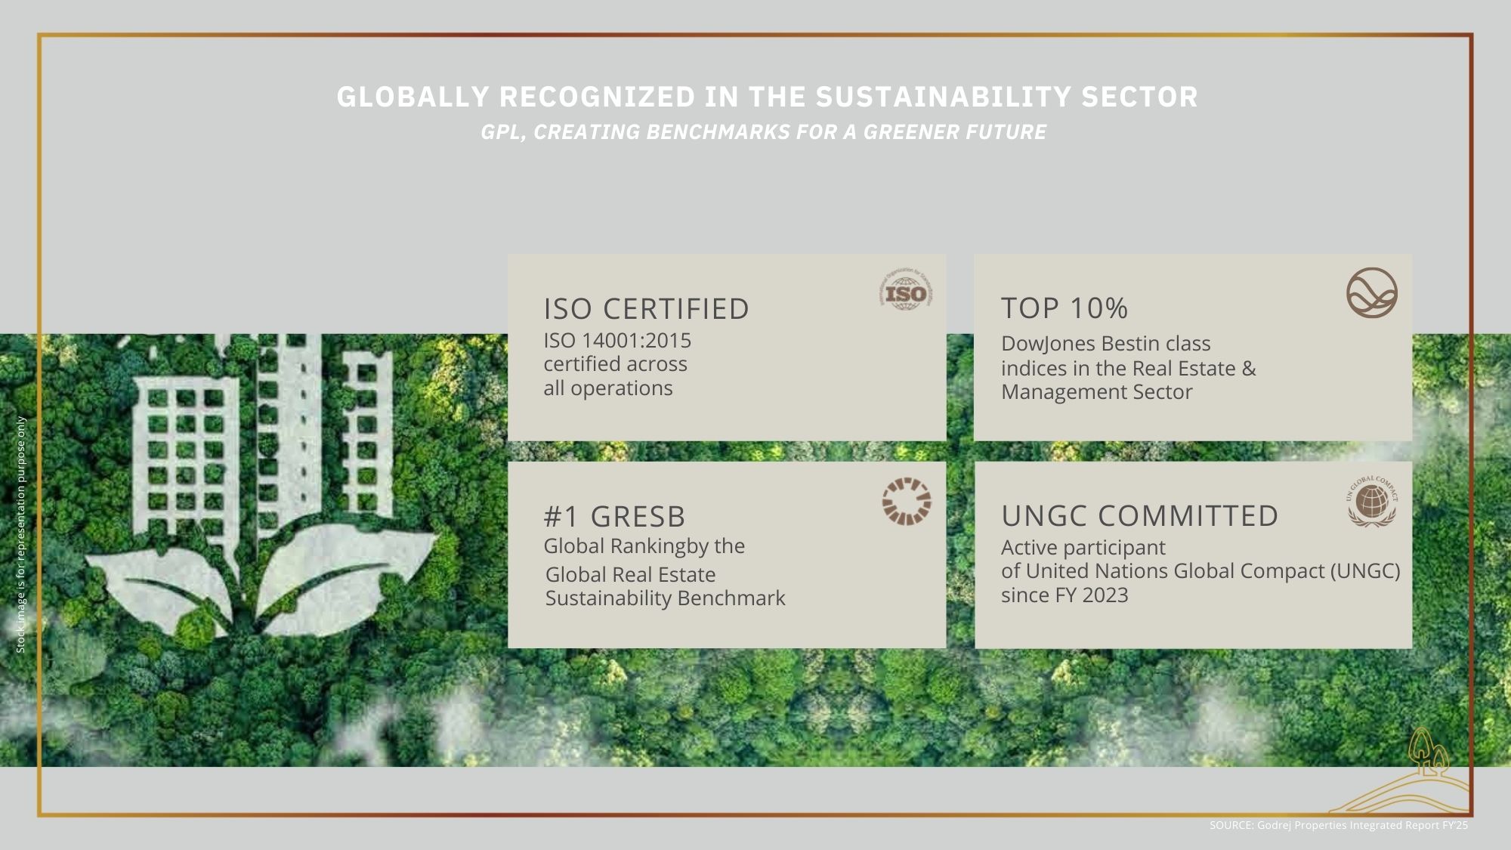
Task: Select the TOP 10% heading
Action: pos(1064,308)
